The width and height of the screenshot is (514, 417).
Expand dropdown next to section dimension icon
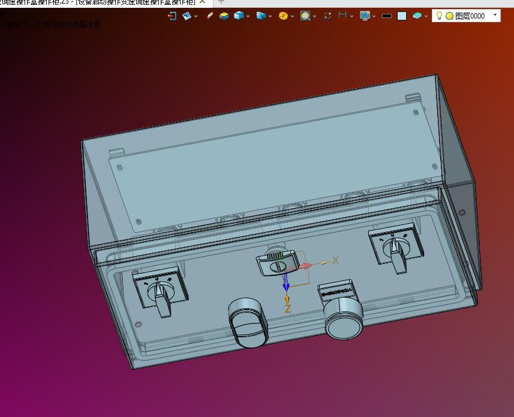tap(351, 16)
